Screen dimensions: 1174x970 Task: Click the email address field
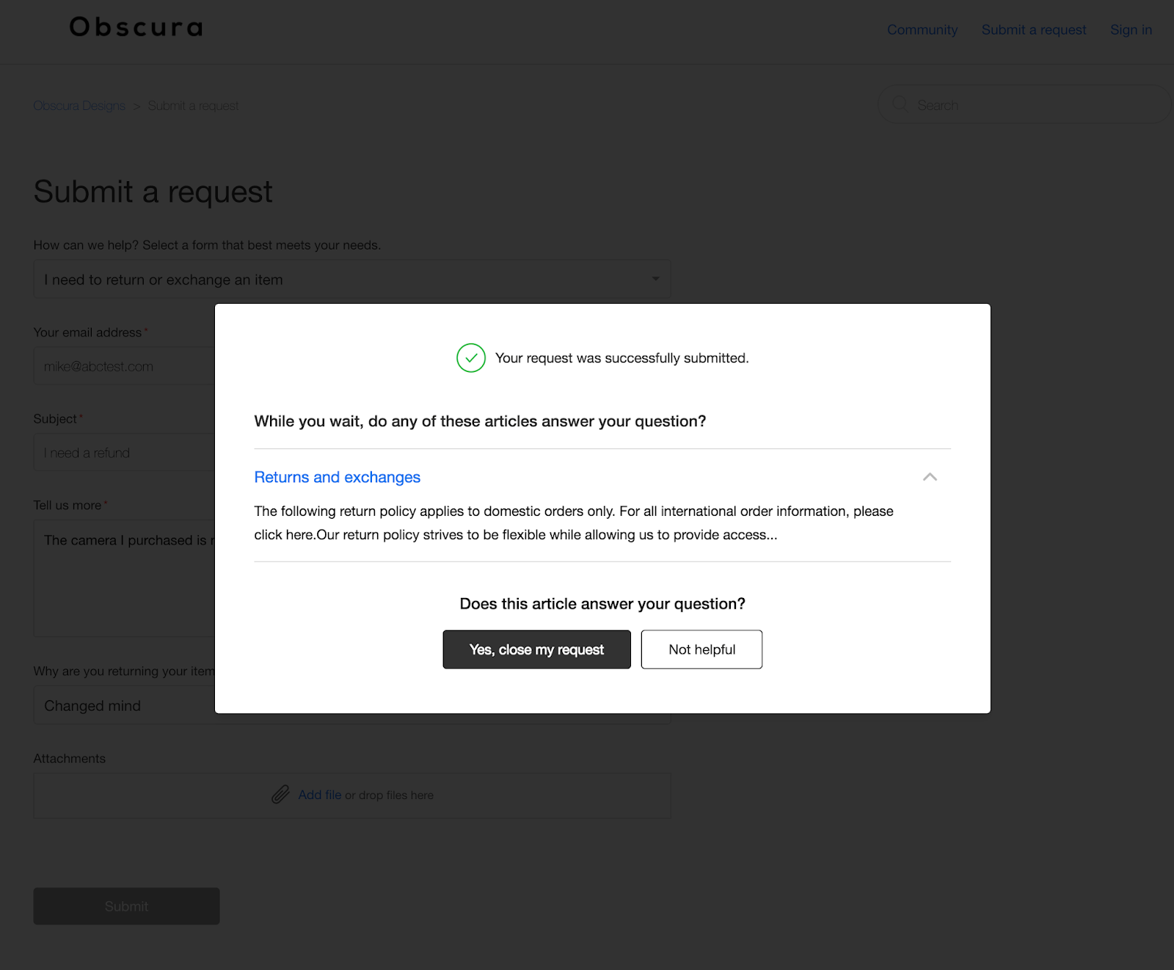[x=125, y=366]
